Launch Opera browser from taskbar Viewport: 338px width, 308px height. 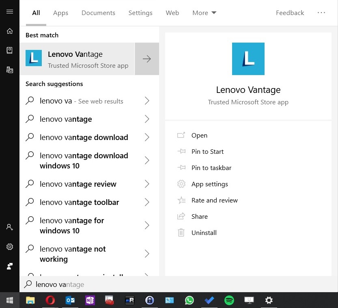point(50,300)
